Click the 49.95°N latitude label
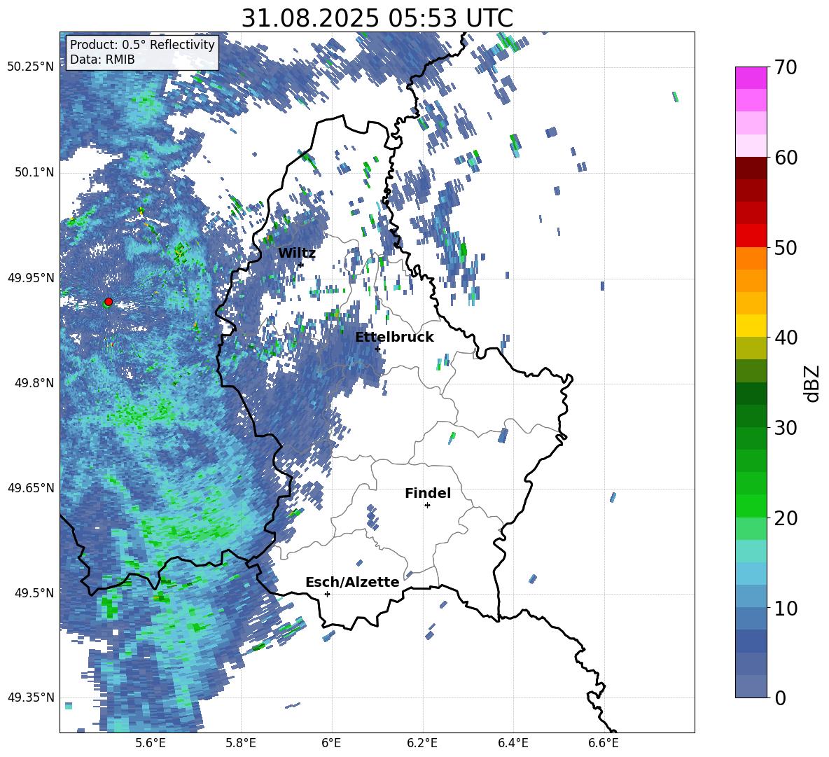The image size is (829, 757). coord(31,277)
